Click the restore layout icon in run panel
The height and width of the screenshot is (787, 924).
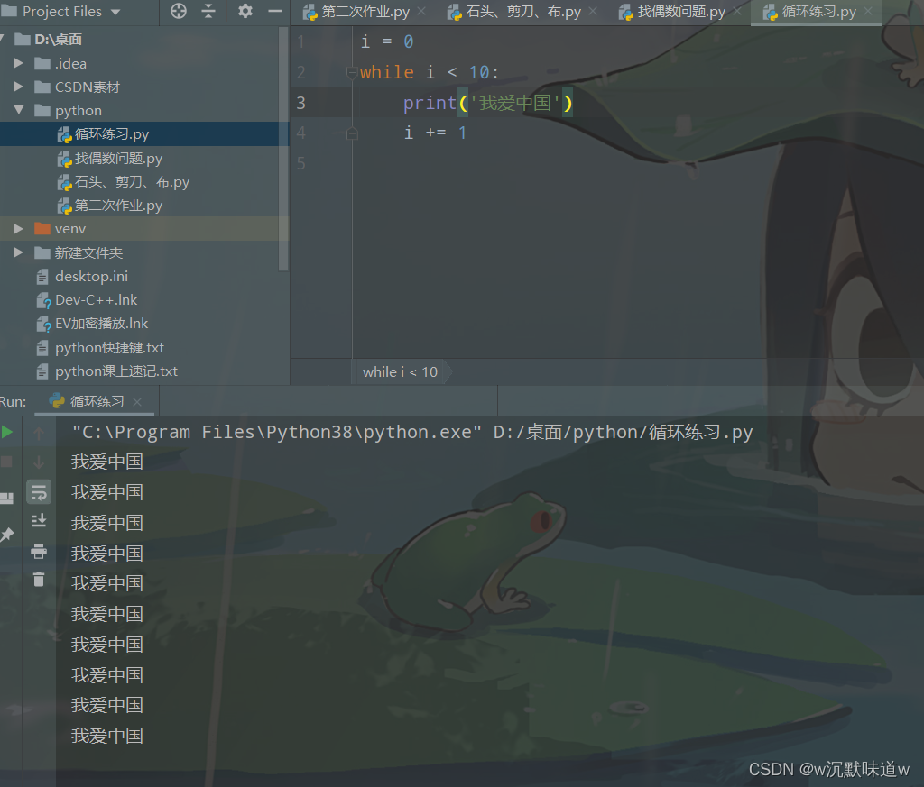coord(7,499)
